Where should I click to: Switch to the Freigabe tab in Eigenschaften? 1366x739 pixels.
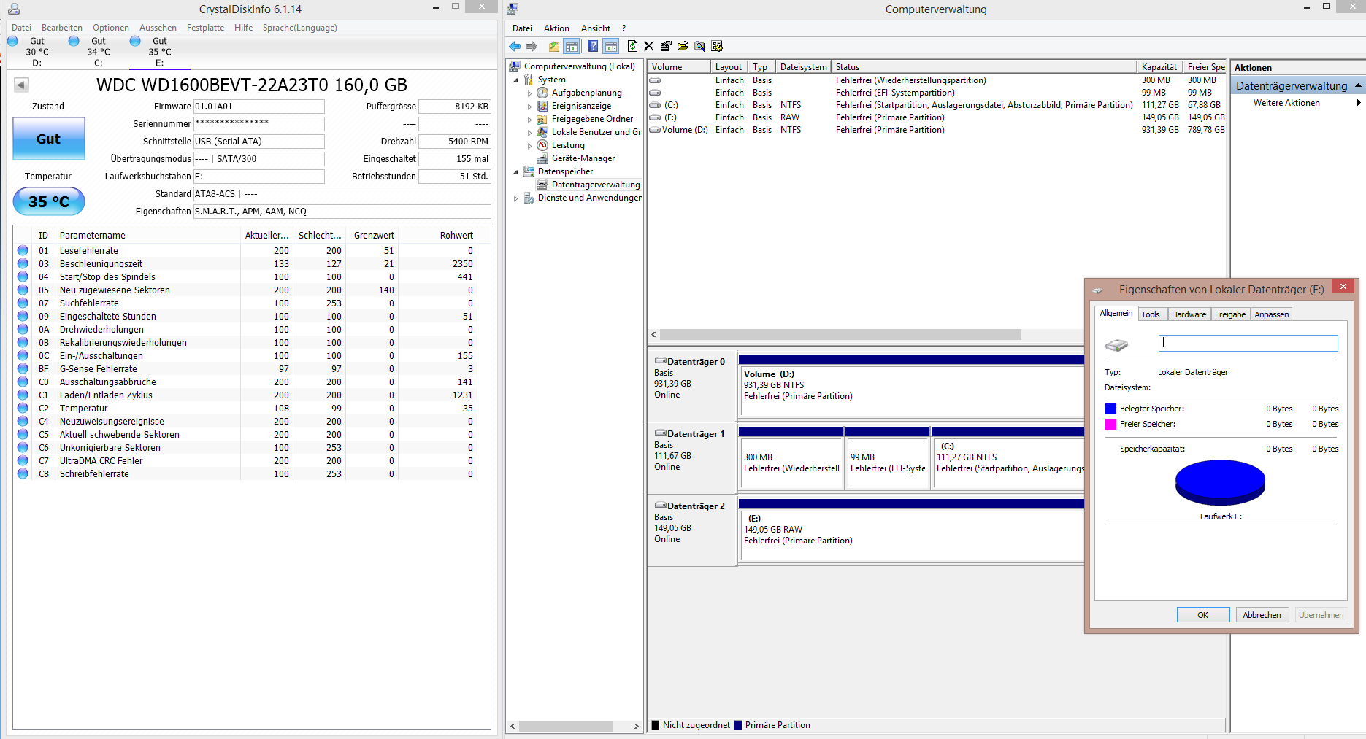pyautogui.click(x=1230, y=314)
